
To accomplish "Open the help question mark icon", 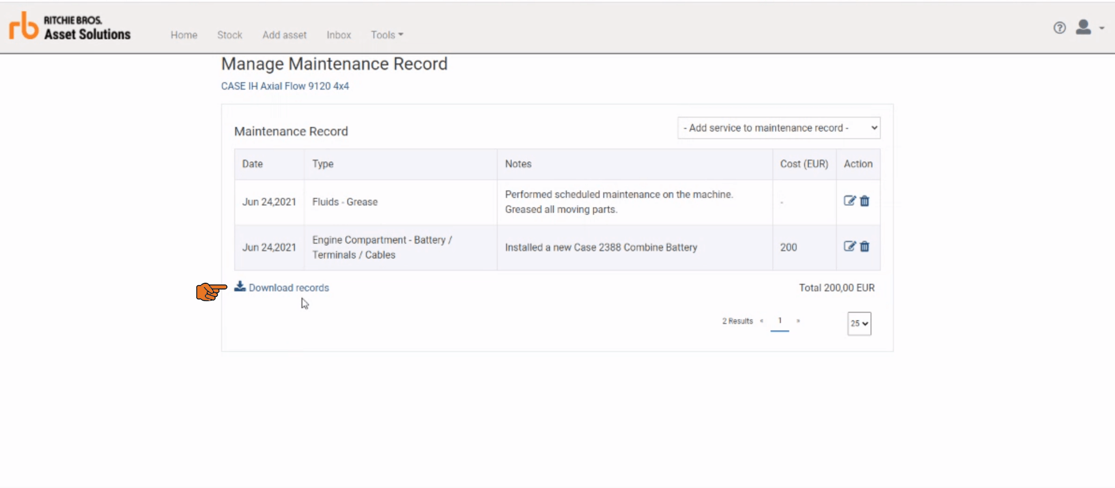I will point(1060,27).
